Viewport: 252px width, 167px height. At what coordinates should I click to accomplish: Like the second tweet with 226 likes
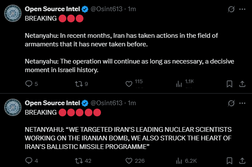129,161
